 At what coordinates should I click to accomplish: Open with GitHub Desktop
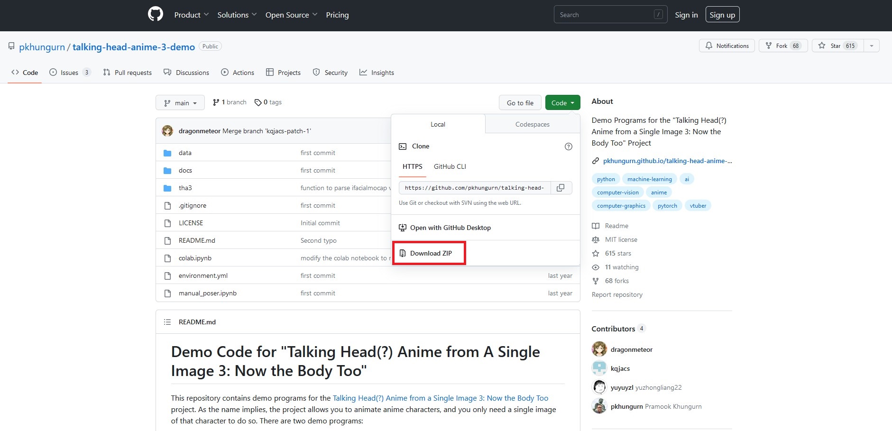(450, 228)
